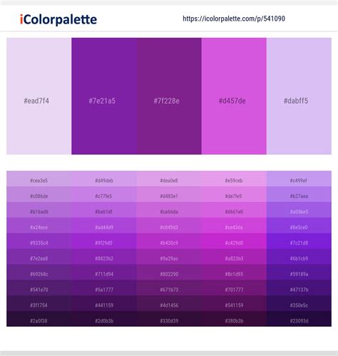
Task: Click the #c049d3 shade cell
Action: click(169, 225)
